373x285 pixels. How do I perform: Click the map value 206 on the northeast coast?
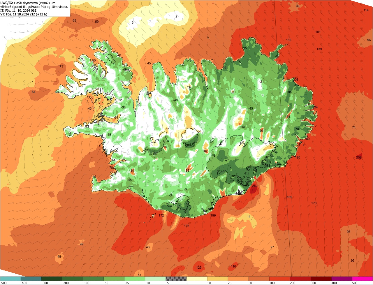coord(296,80)
